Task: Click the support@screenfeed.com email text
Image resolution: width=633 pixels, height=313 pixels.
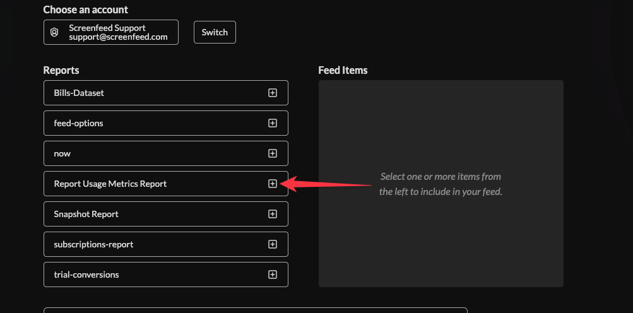Action: click(118, 37)
